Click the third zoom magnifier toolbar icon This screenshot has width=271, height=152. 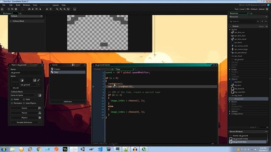click(64, 9)
